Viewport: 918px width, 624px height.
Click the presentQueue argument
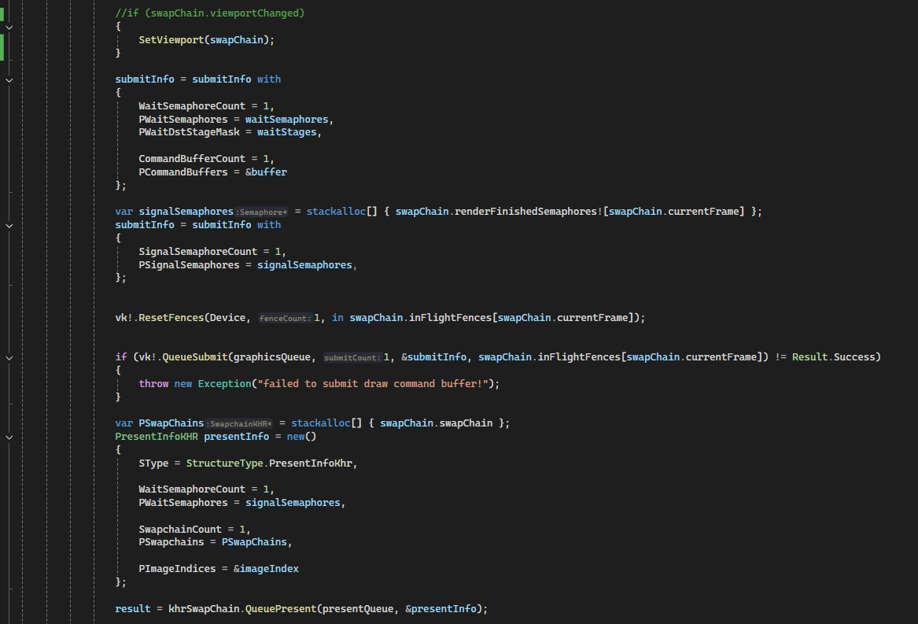pos(358,609)
